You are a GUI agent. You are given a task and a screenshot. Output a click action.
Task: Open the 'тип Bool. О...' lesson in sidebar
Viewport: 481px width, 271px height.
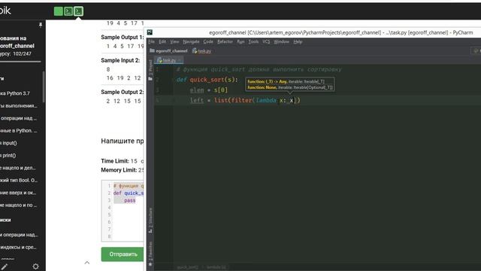(x=19, y=181)
